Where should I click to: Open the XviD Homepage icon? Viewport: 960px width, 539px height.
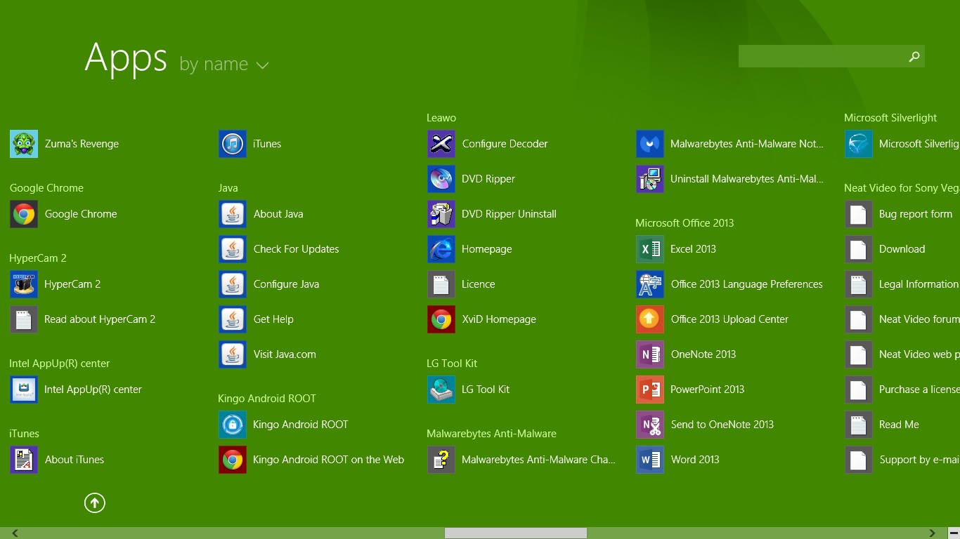(x=441, y=319)
